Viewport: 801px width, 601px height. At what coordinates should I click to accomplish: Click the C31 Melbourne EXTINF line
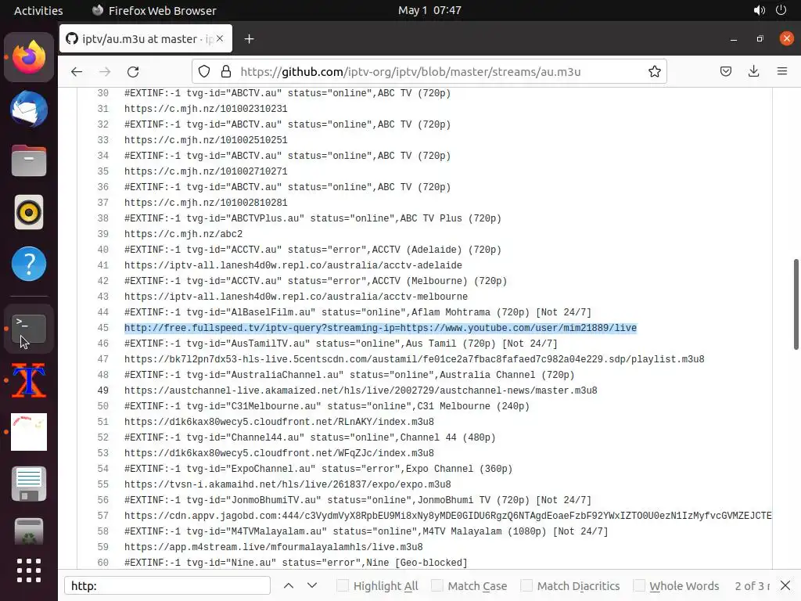point(327,406)
